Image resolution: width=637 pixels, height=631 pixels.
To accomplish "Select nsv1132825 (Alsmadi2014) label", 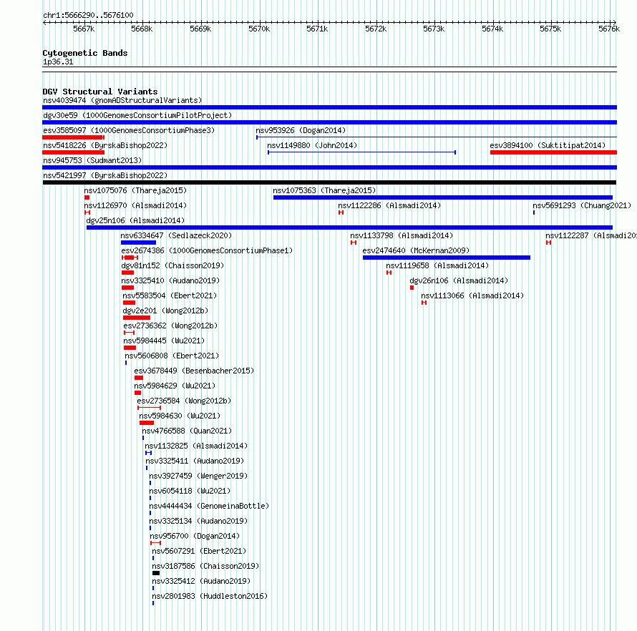I will click(196, 446).
